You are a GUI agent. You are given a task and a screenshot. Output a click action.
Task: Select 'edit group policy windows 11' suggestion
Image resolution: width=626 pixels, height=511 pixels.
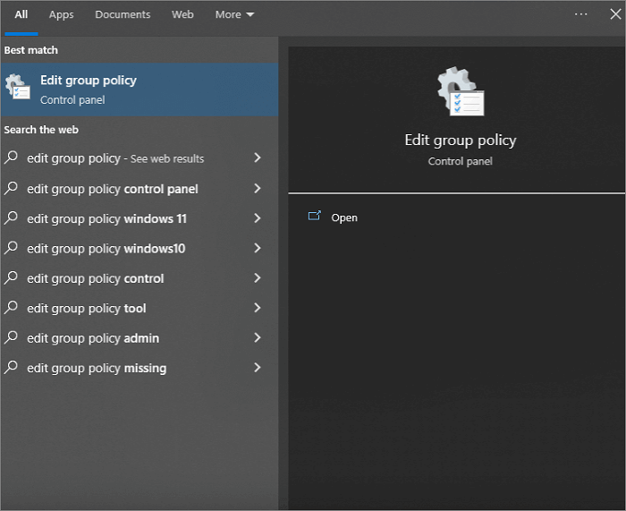[x=140, y=218]
